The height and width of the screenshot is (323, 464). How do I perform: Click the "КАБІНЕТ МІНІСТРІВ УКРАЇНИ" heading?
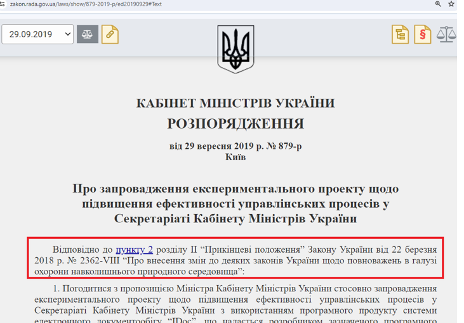pyautogui.click(x=235, y=103)
